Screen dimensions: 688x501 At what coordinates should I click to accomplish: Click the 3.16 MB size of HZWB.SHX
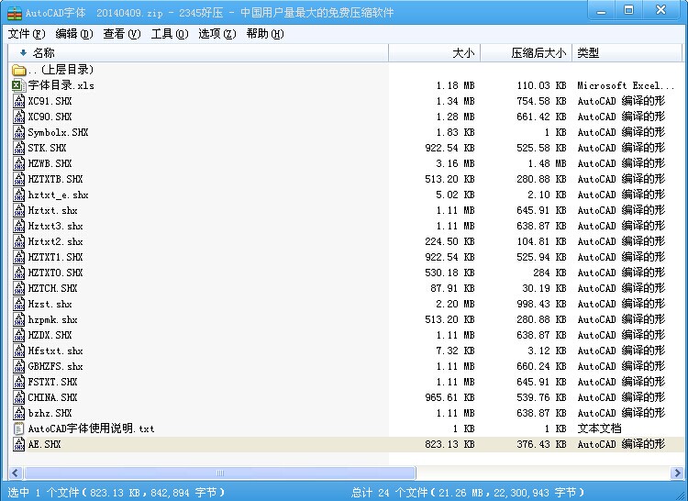(x=455, y=163)
